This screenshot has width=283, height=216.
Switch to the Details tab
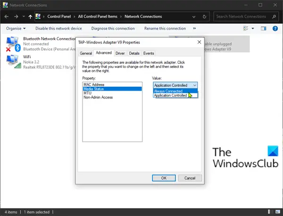pyautogui.click(x=134, y=53)
